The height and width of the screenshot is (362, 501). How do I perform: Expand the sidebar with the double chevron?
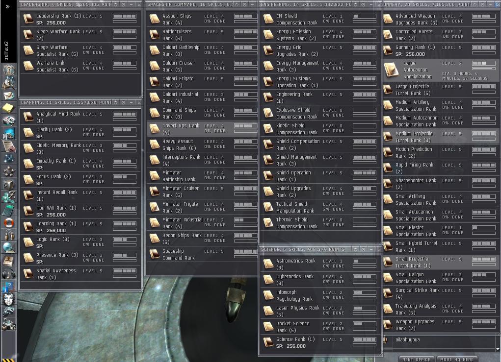click(x=8, y=6)
